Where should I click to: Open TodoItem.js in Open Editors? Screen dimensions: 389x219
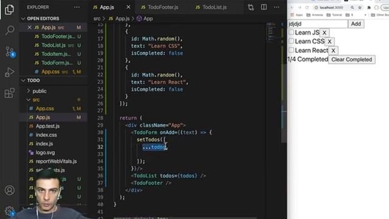pyautogui.click(x=56, y=54)
